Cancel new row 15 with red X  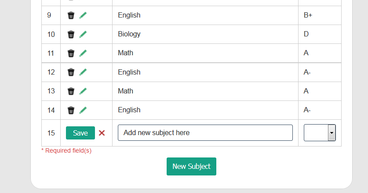[102, 133]
